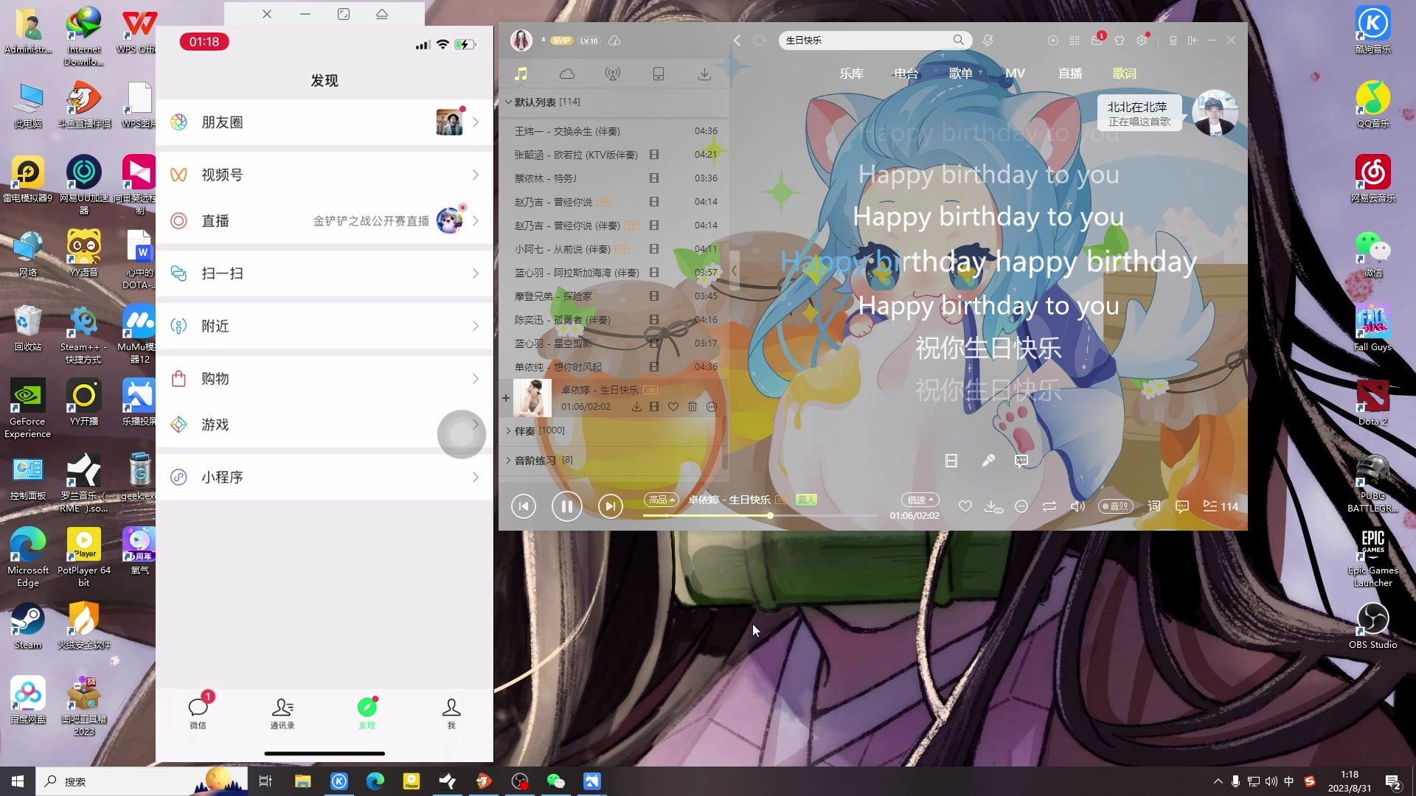This screenshot has width=1416, height=796.
Task: Switch to the 乐库 tab
Action: point(851,74)
